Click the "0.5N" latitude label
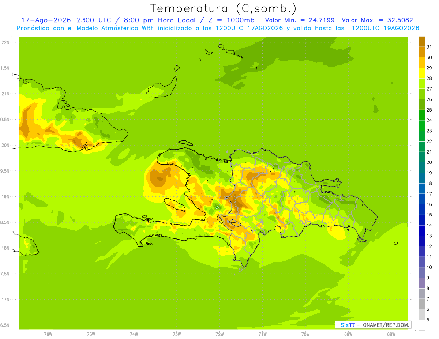This screenshot has width=439, height=339. point(5,120)
